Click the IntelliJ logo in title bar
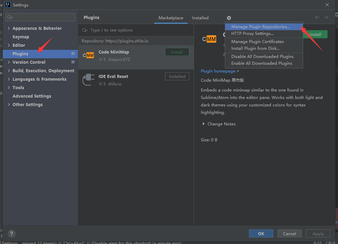The height and width of the screenshot is (244, 338). 8,5
